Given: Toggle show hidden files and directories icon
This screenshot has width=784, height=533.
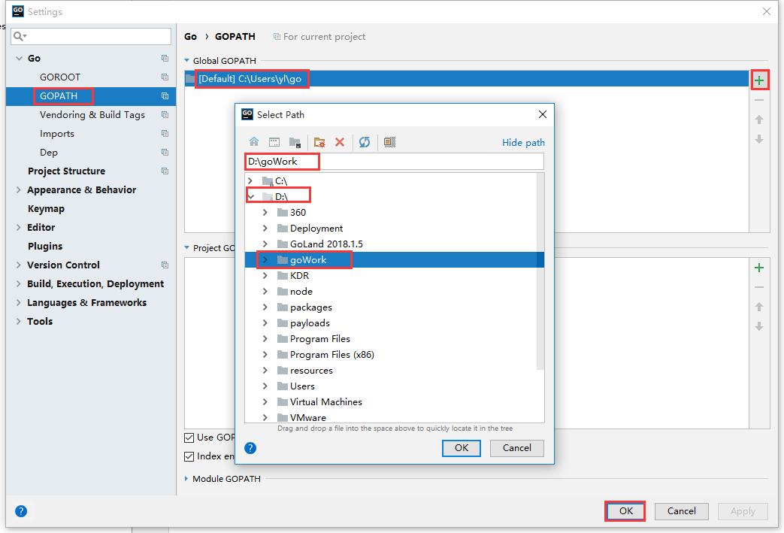Looking at the screenshot, I should click(389, 142).
